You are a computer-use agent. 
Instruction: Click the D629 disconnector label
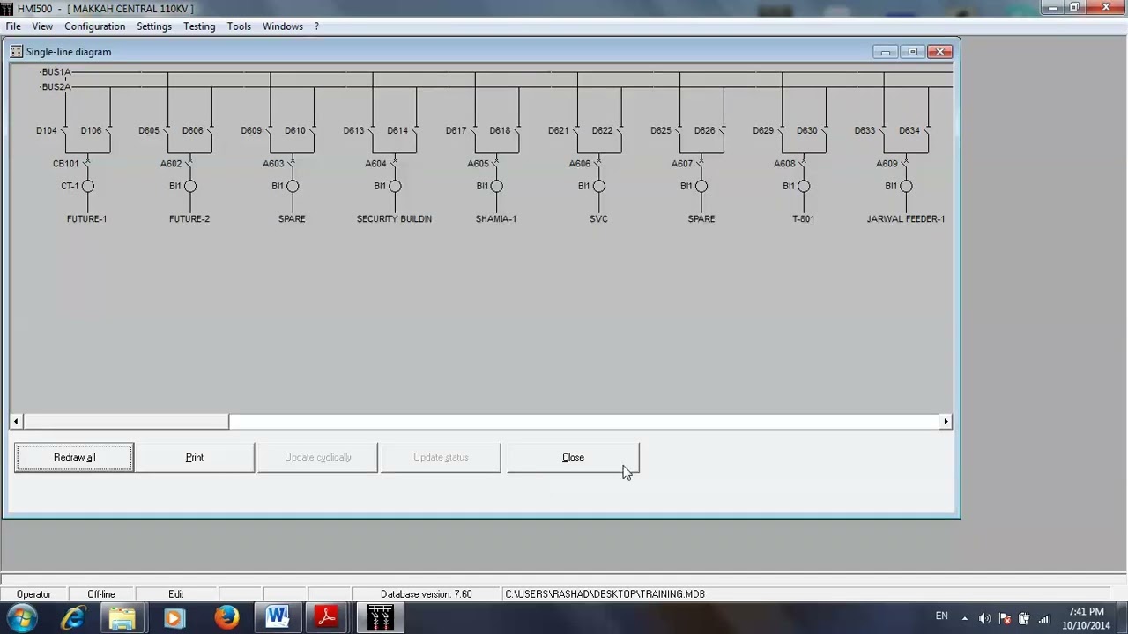click(763, 130)
